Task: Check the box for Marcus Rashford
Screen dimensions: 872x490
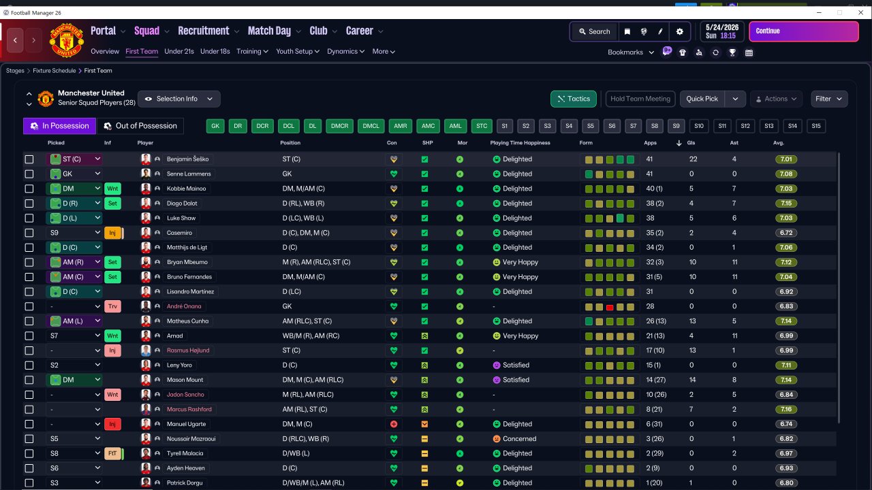Action: click(29, 409)
